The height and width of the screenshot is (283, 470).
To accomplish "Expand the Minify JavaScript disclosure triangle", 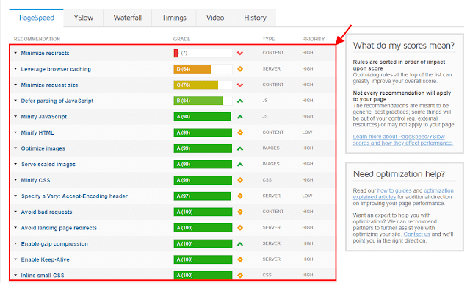I will (x=15, y=116).
